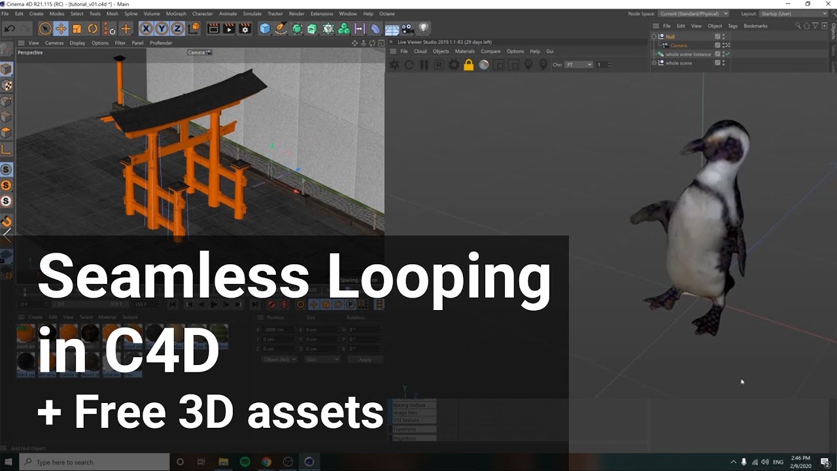Open Cameras menu in the viewport
The width and height of the screenshot is (837, 471).
click(54, 43)
